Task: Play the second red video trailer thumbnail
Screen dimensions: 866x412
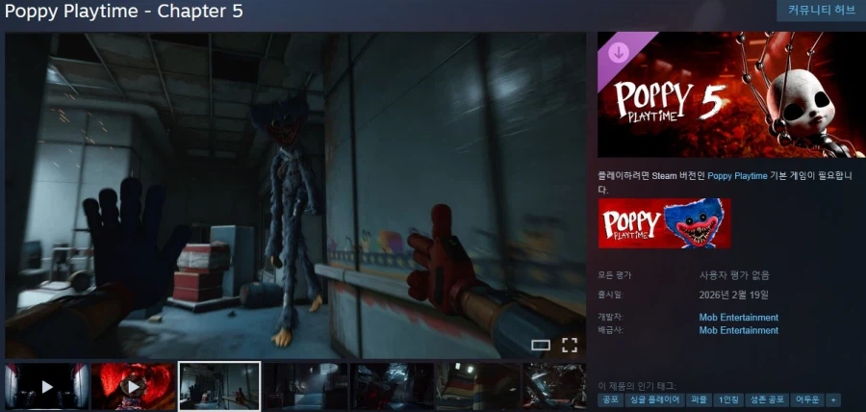Action: tap(133, 386)
